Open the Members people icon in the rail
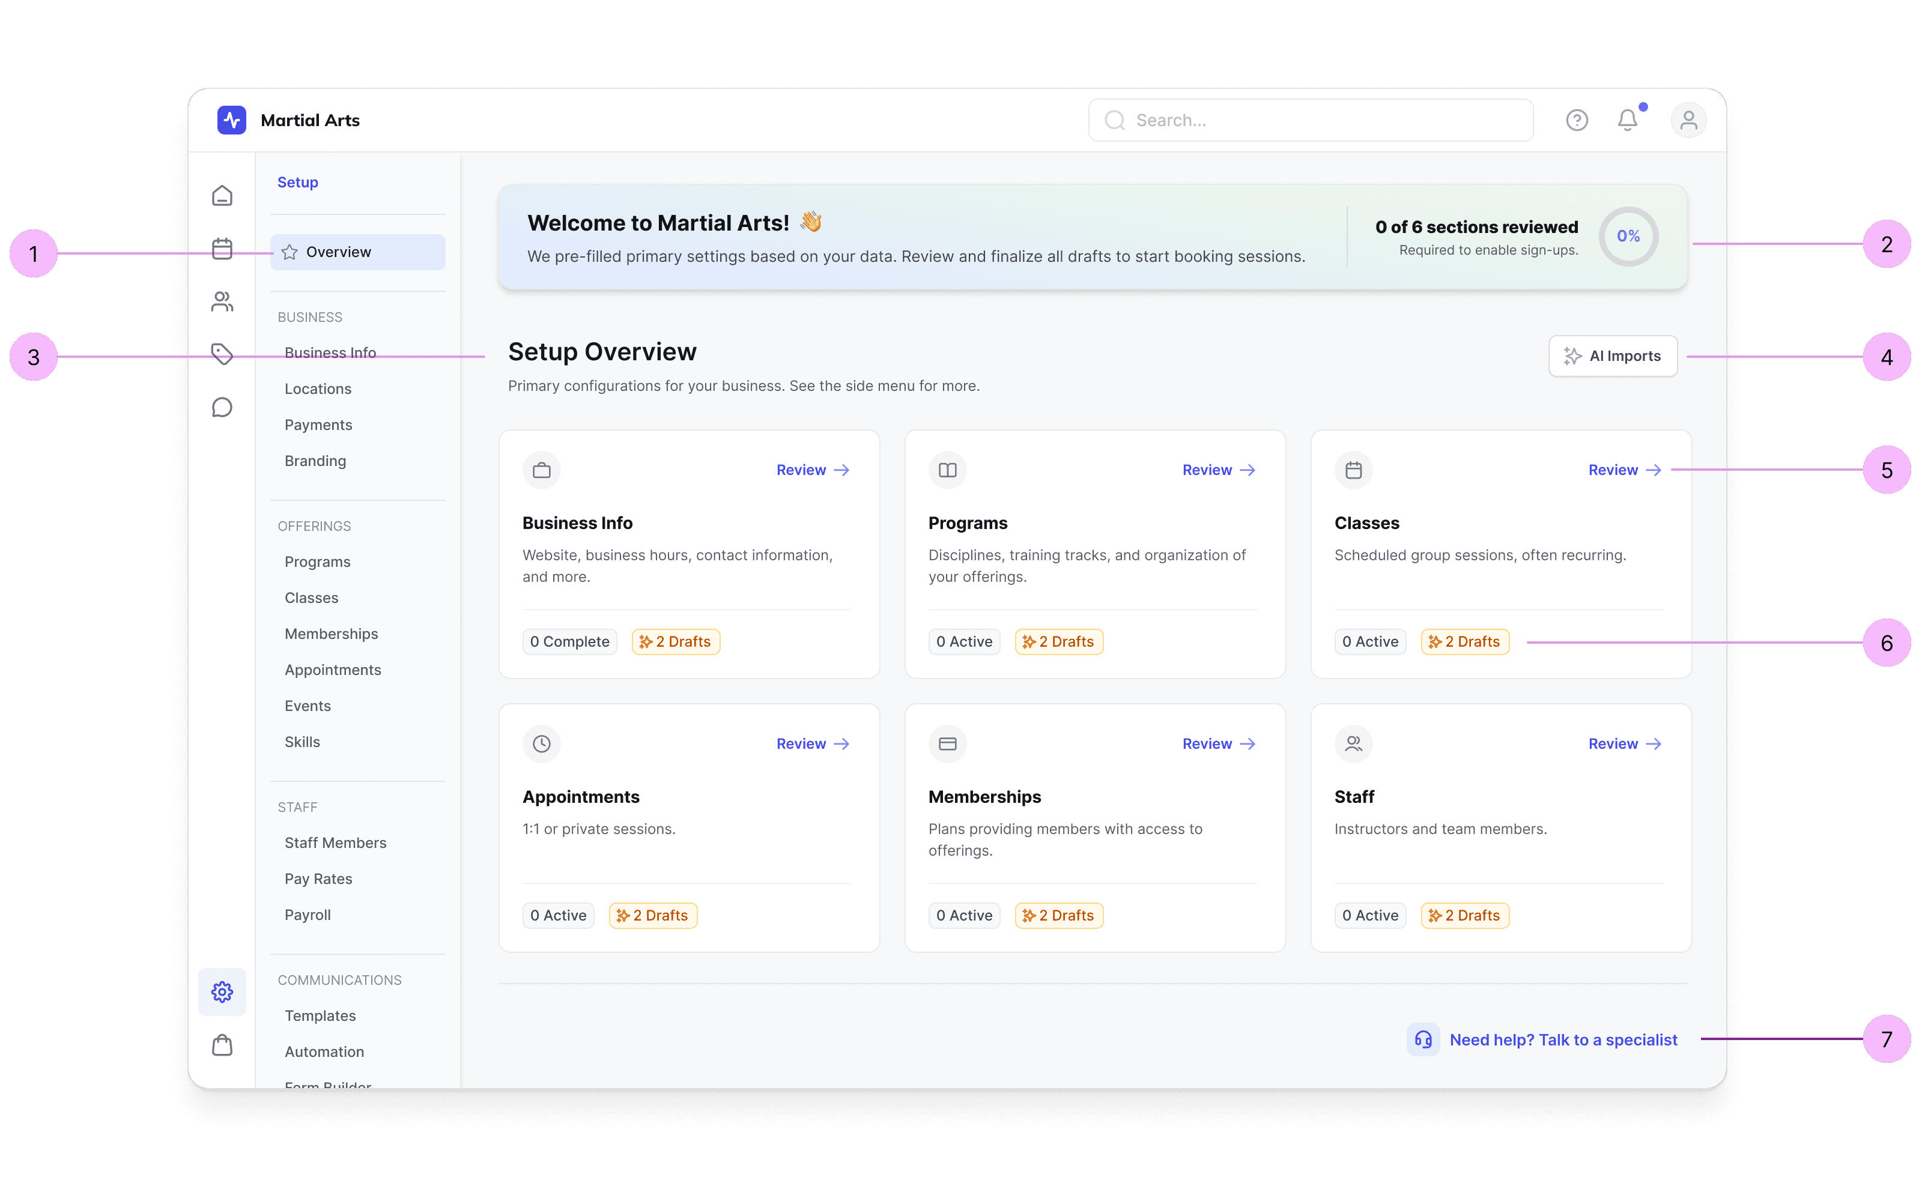This screenshot has height=1201, width=1922. click(222, 302)
